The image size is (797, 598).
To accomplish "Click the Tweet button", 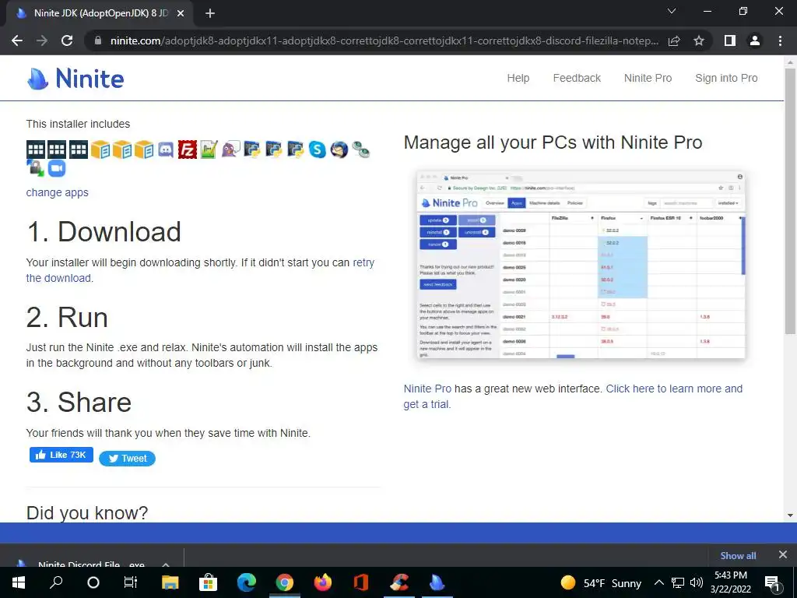I will pos(127,458).
